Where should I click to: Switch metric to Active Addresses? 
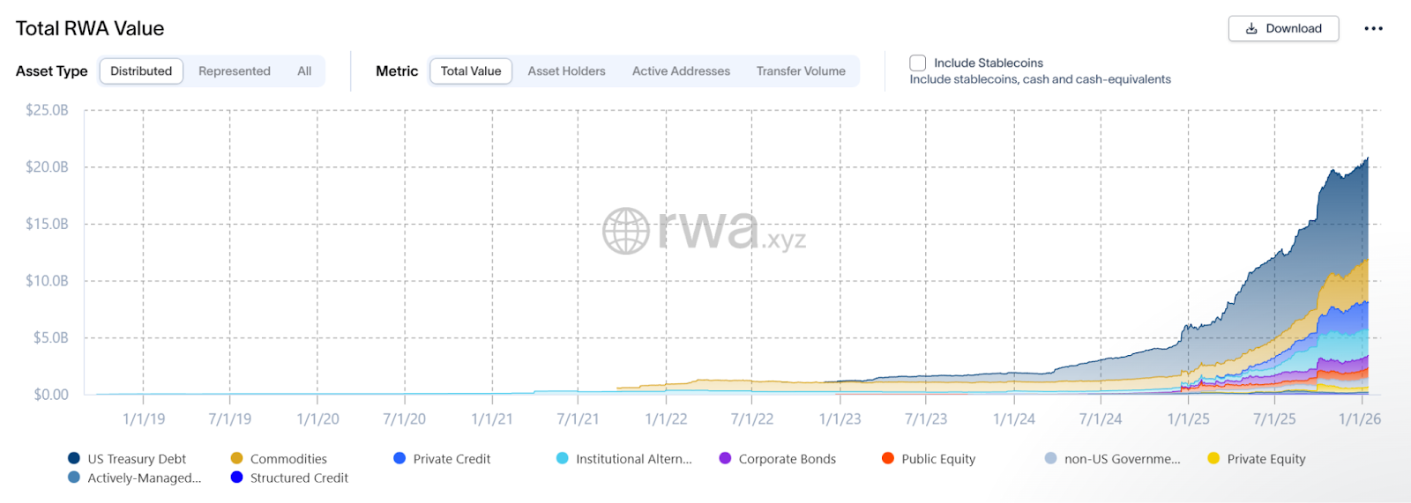681,71
